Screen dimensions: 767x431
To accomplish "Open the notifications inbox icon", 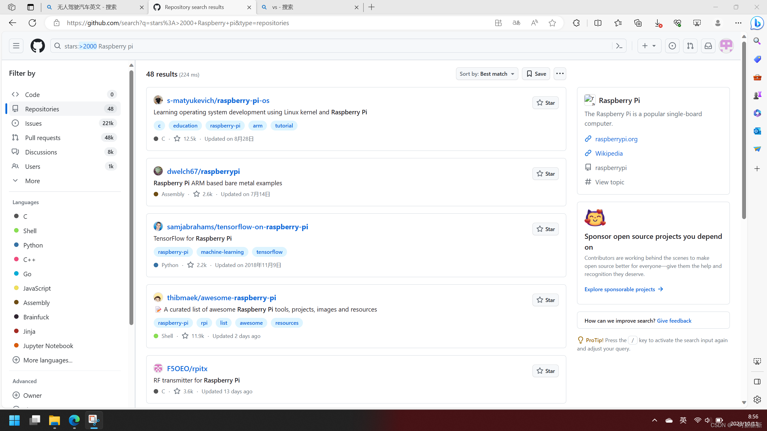I will click(708, 46).
